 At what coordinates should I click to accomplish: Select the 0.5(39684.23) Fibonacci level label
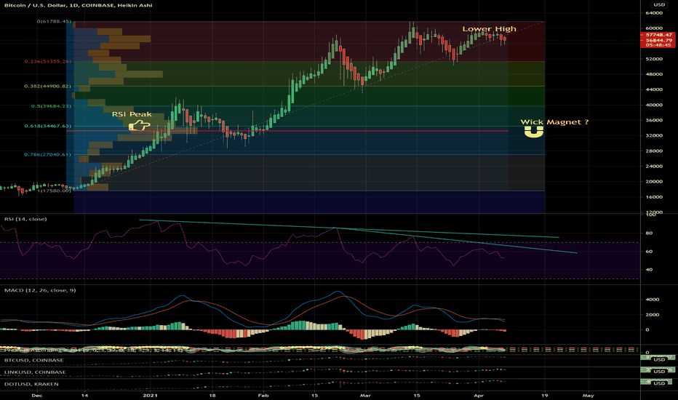51,106
